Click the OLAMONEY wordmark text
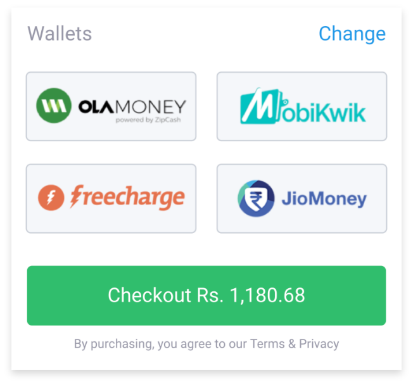This screenshot has height=385, width=413. (132, 106)
